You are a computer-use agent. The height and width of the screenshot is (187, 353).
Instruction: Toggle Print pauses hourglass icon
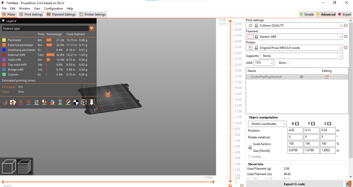click(60, 102)
